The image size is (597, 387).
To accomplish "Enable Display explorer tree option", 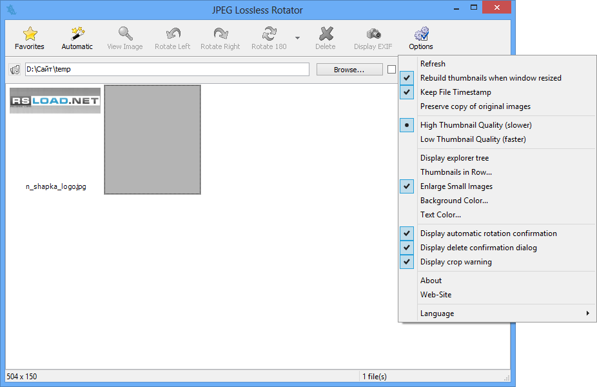I will click(x=497, y=158).
